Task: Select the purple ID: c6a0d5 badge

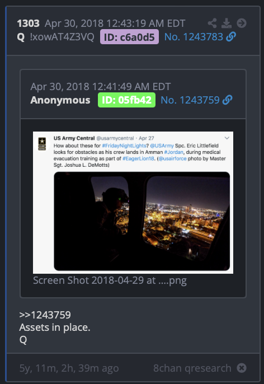Action: point(129,37)
